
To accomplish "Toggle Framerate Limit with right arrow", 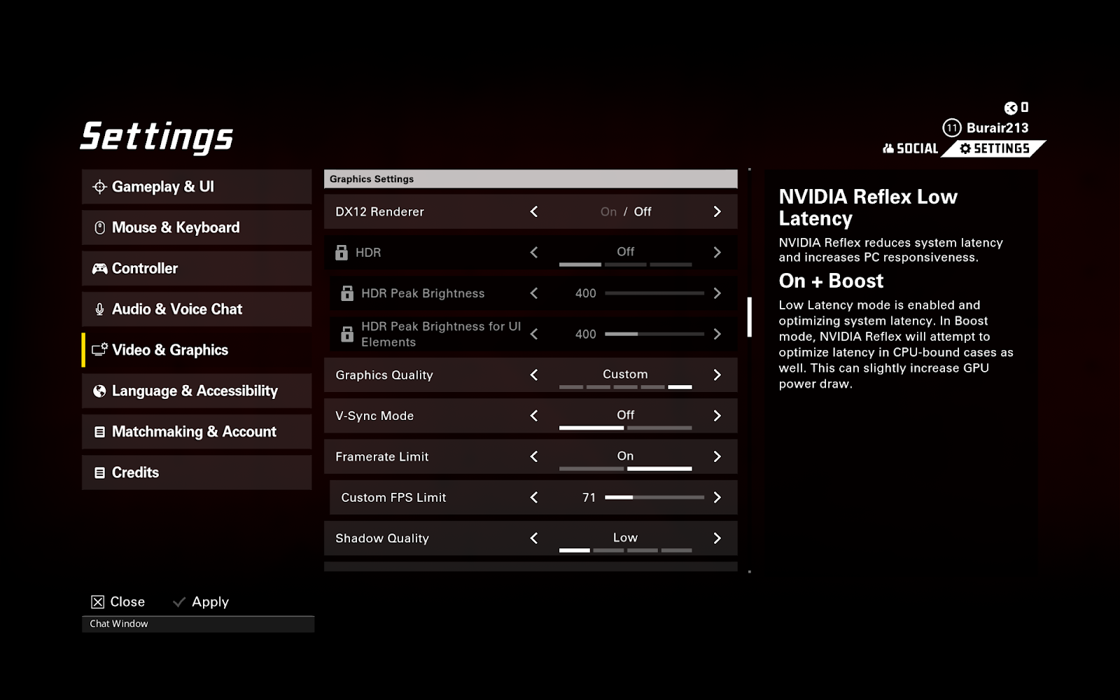I will (x=717, y=456).
